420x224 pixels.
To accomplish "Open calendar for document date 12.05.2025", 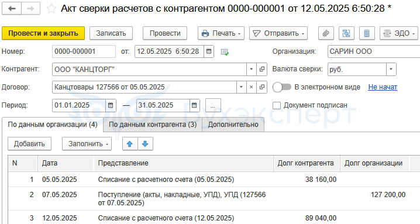I will [209, 51].
